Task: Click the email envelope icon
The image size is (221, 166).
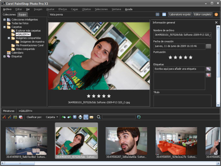Action: [x=91, y=117]
